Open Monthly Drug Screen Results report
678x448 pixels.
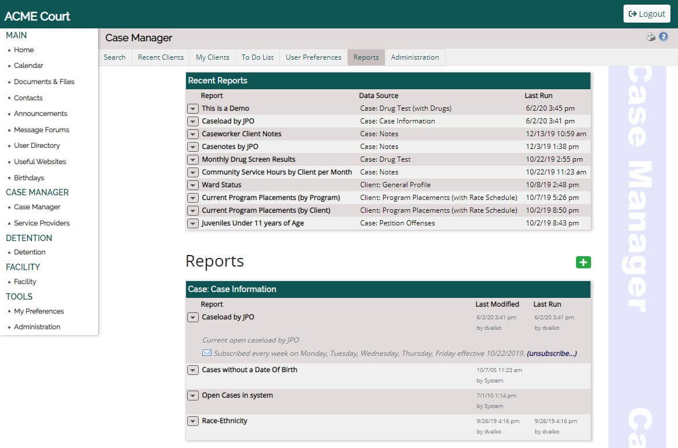click(x=249, y=159)
